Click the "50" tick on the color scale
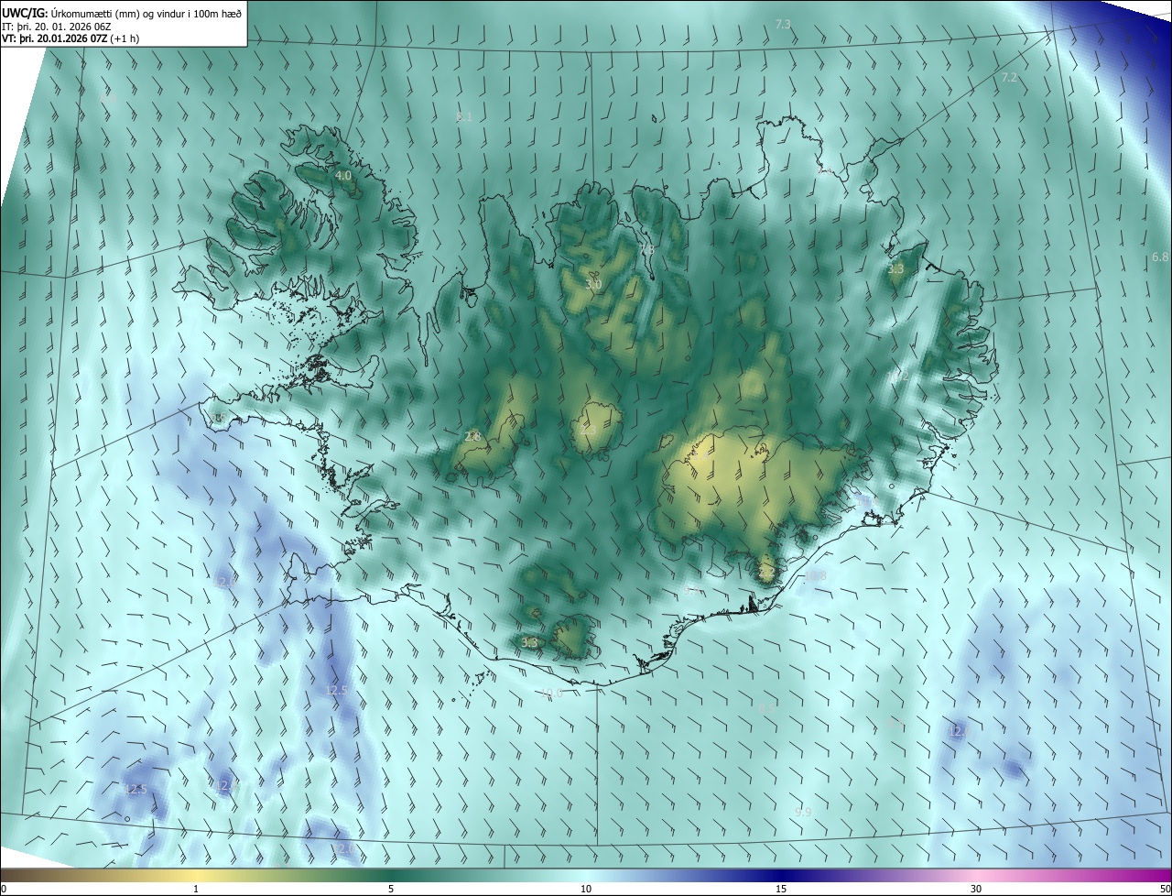 (x=1165, y=889)
